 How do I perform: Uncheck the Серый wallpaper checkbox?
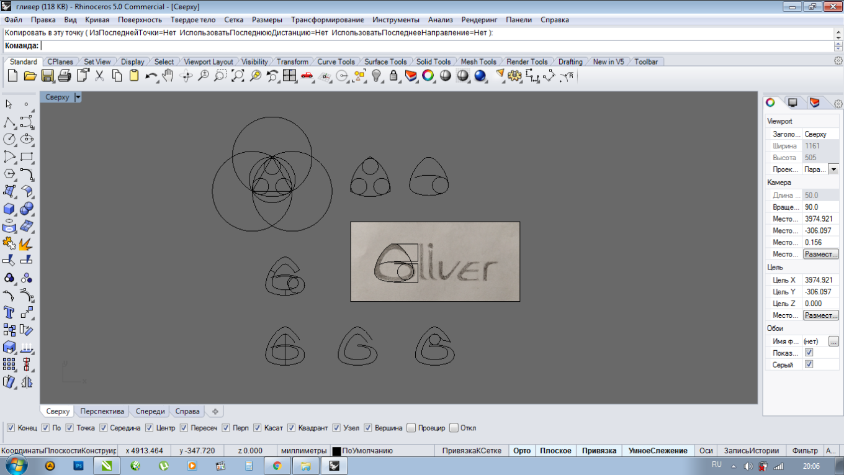809,364
